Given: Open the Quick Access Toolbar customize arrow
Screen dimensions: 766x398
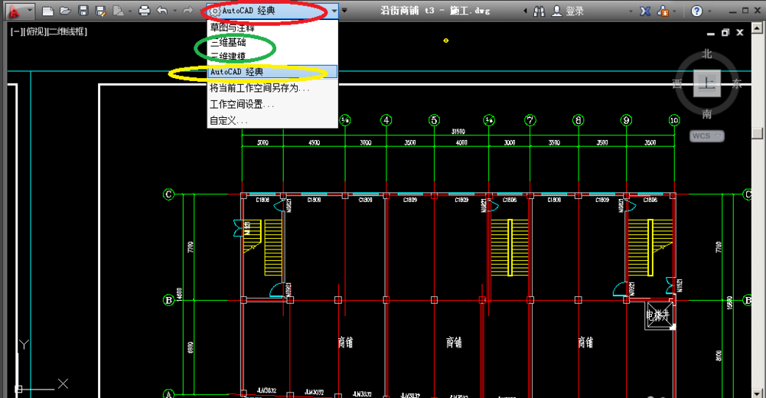Looking at the screenshot, I should 344,11.
